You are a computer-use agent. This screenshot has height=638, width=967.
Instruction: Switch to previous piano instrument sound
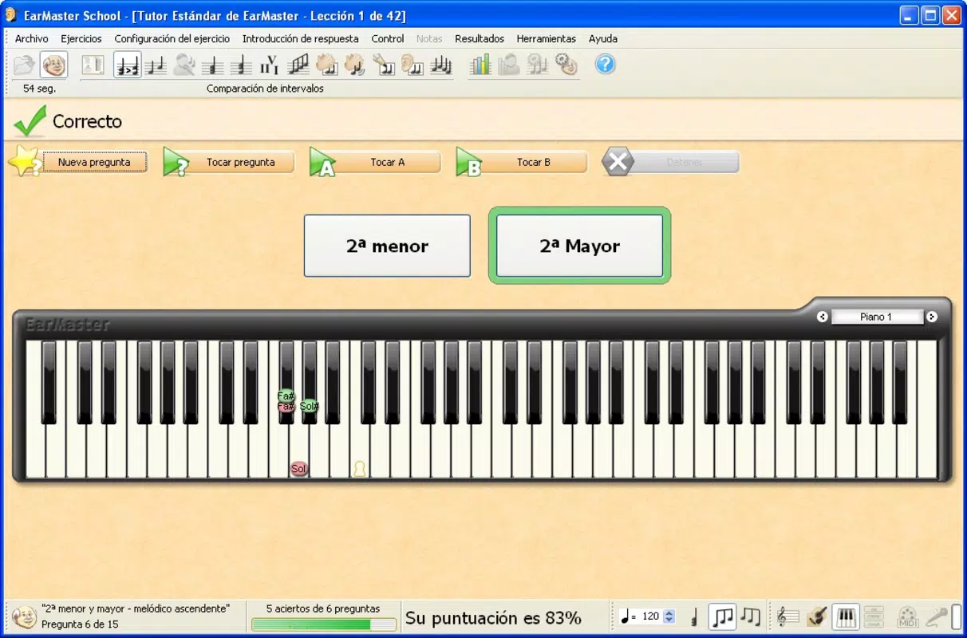coord(823,317)
